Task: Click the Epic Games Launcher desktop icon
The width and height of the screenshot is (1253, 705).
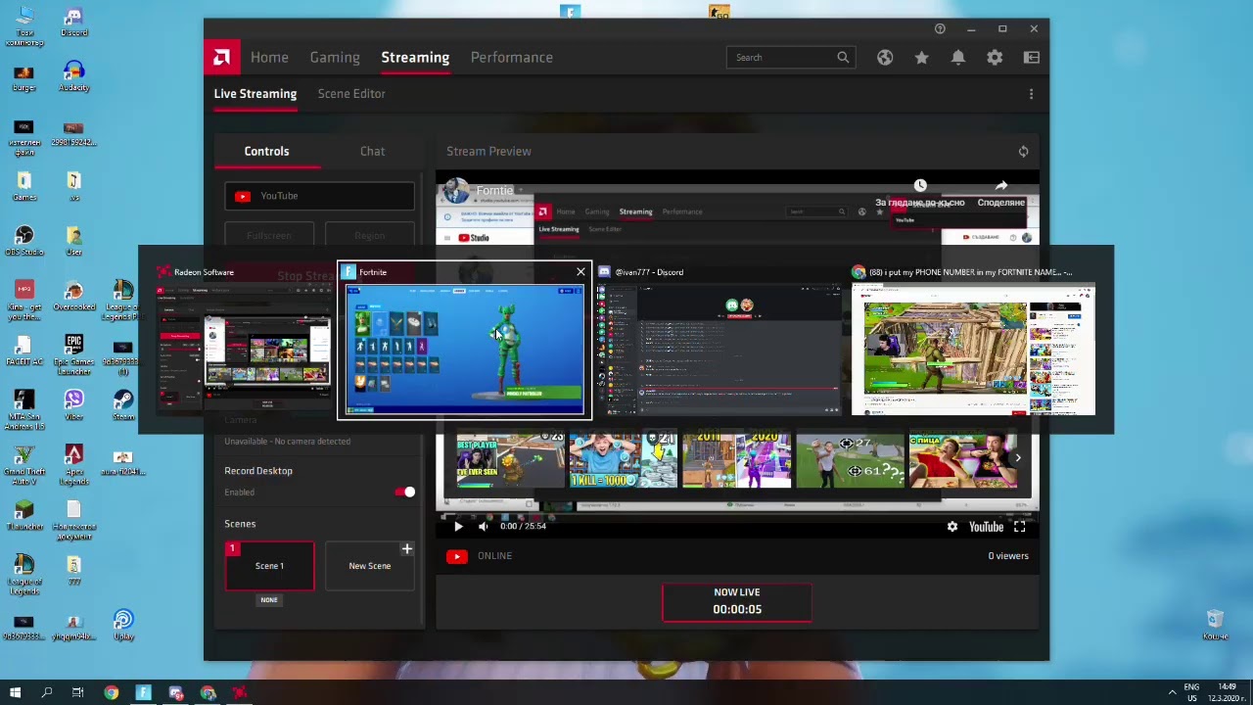Action: point(73,354)
